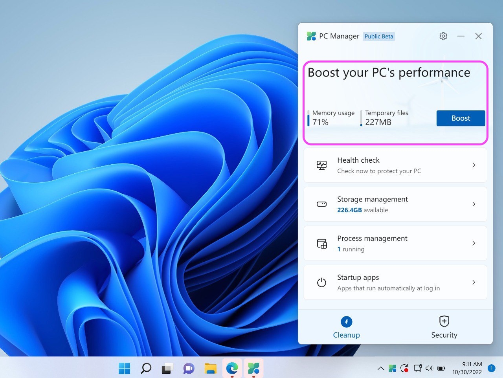Click the Memory usage 71% indicator bar
Viewport: 503px width, 378px height.
click(309, 118)
